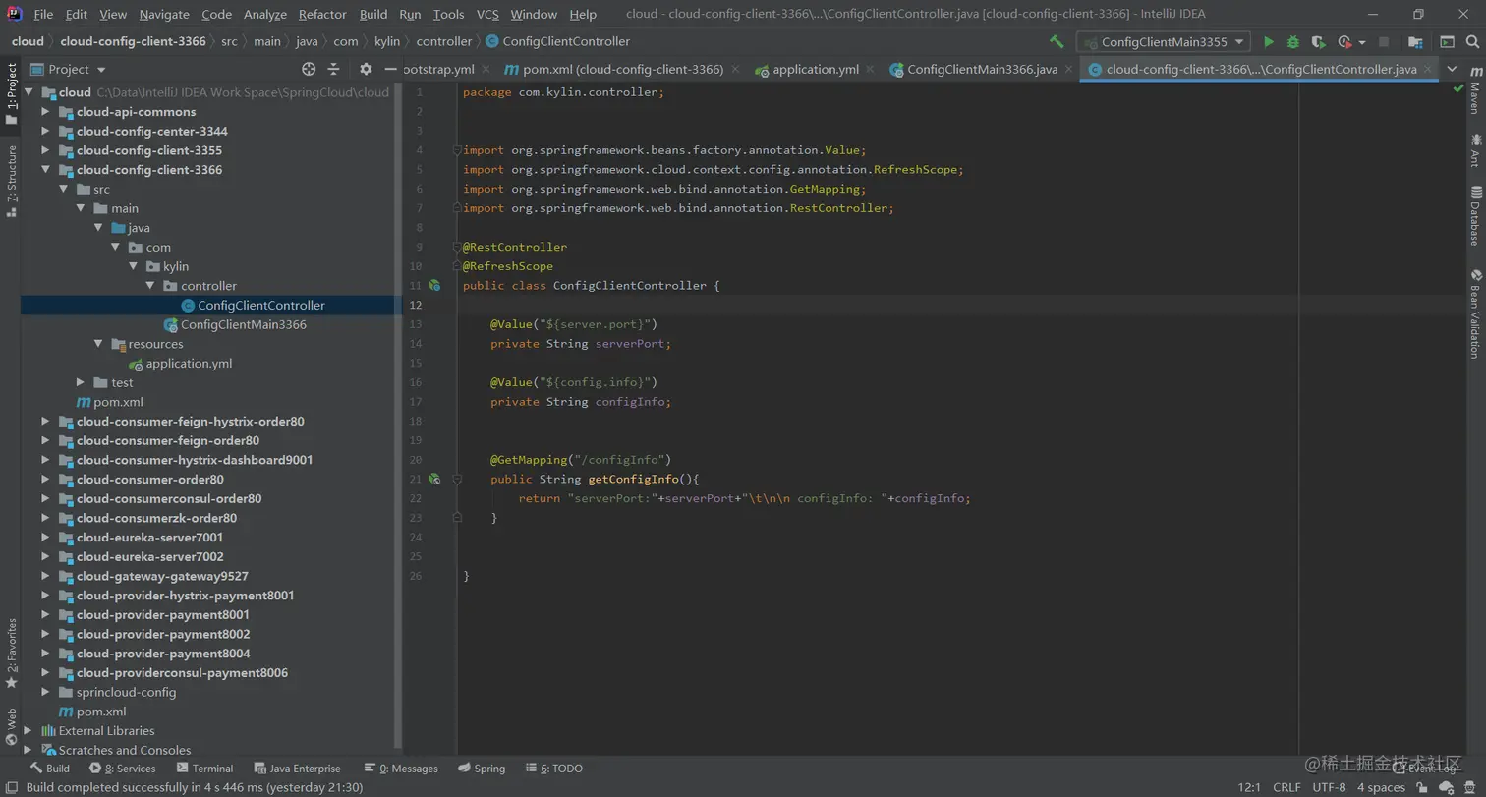Click the request mapping gutter icon on line 21
This screenshot has width=1486, height=797.
(x=434, y=479)
